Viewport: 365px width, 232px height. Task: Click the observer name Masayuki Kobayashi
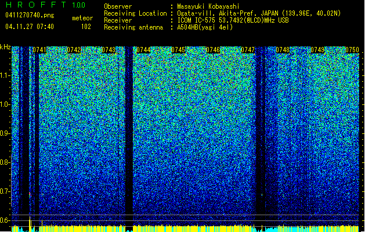(x=208, y=6)
